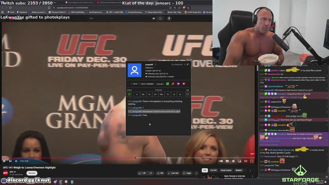Open options for the recommended Russian video
The image size is (329, 185).
(253, 177)
